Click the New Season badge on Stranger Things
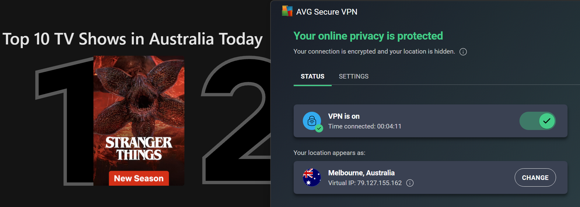The height and width of the screenshot is (207, 580). (138, 178)
